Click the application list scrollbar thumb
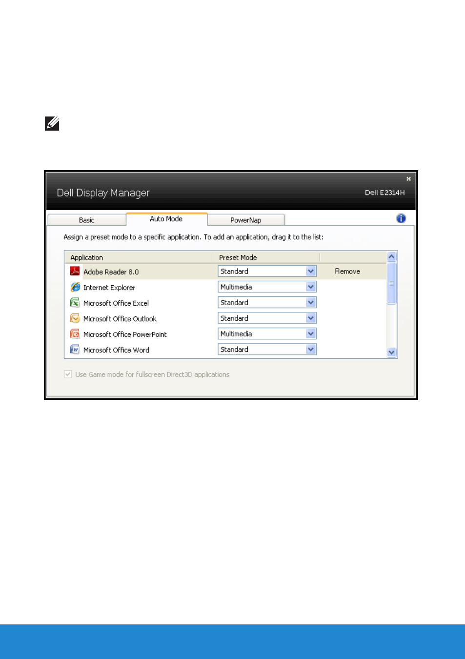The image size is (465, 659). pyautogui.click(x=391, y=283)
